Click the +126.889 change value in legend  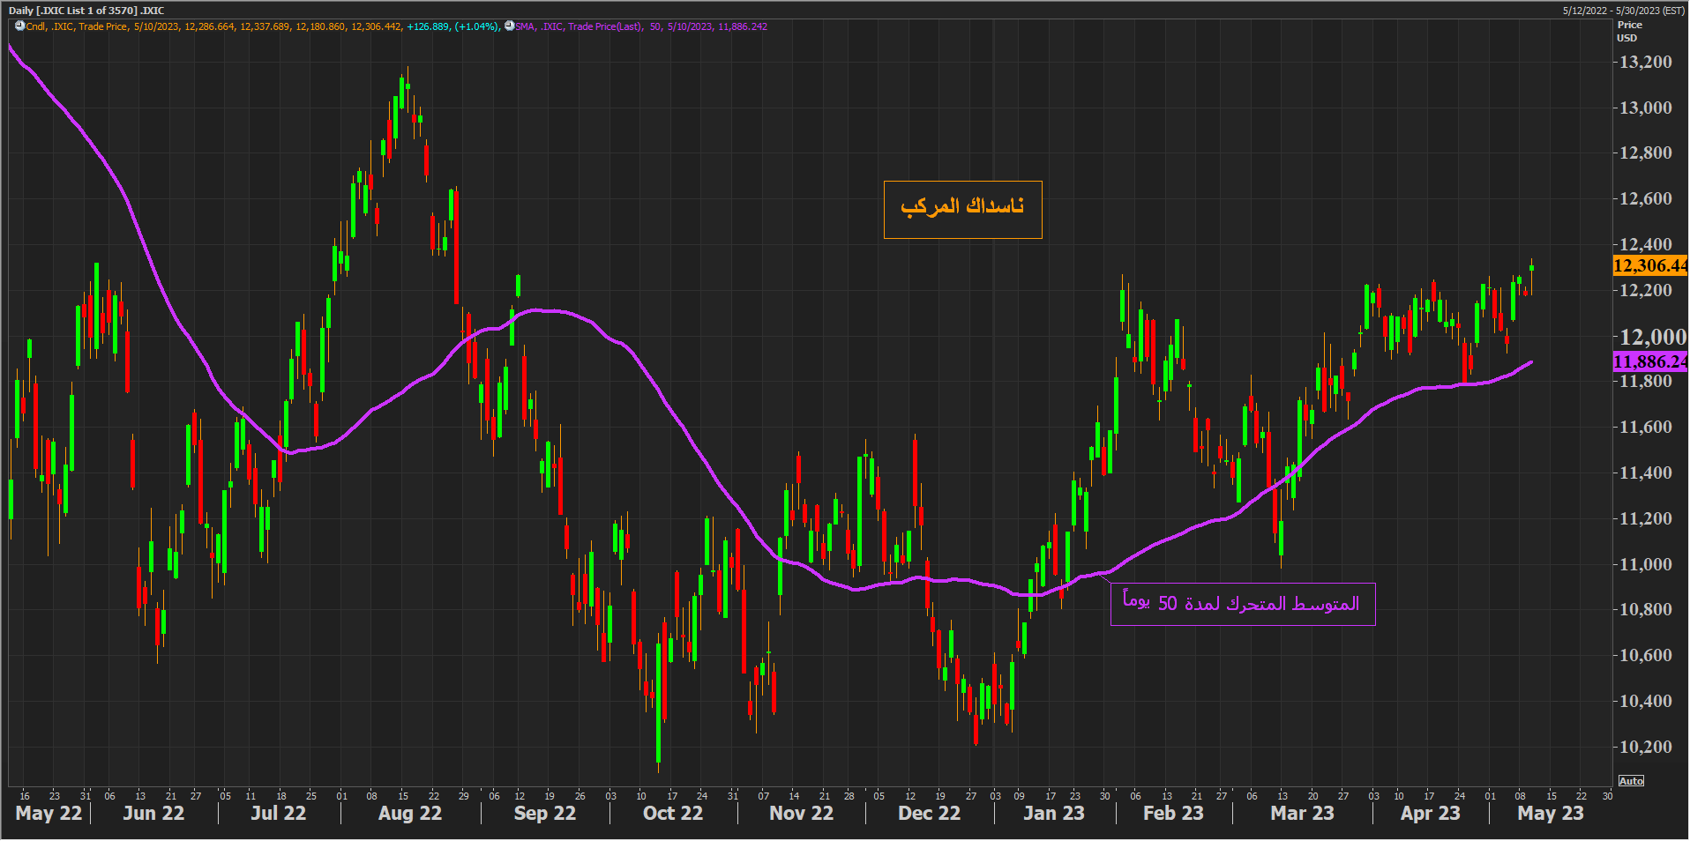[429, 26]
